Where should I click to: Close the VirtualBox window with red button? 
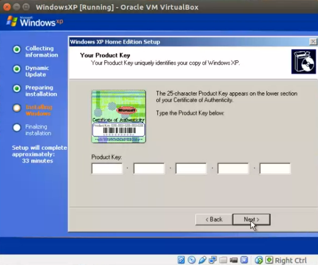pyautogui.click(x=7, y=7)
